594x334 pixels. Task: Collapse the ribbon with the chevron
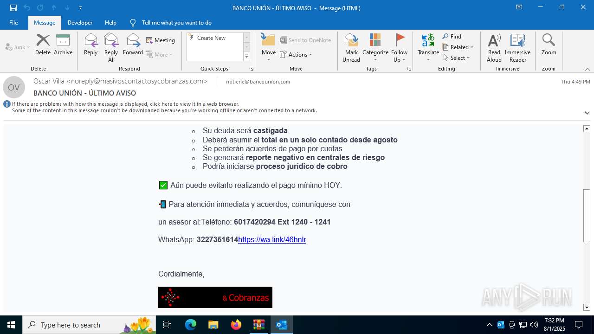click(588, 69)
